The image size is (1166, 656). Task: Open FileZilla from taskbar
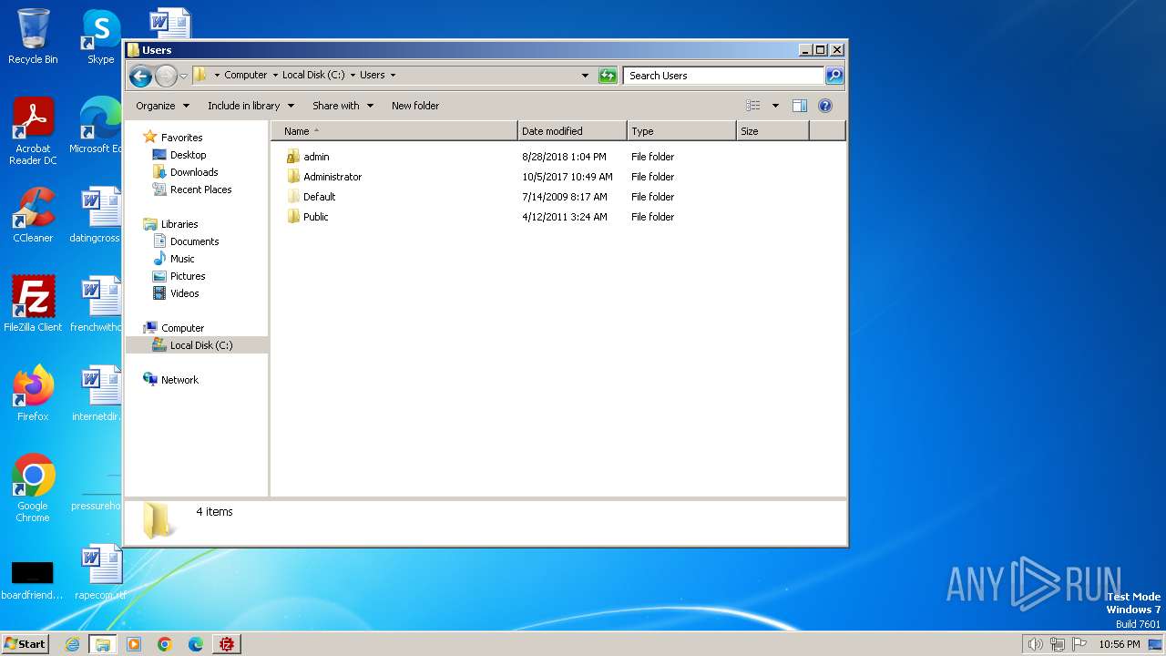pos(227,644)
